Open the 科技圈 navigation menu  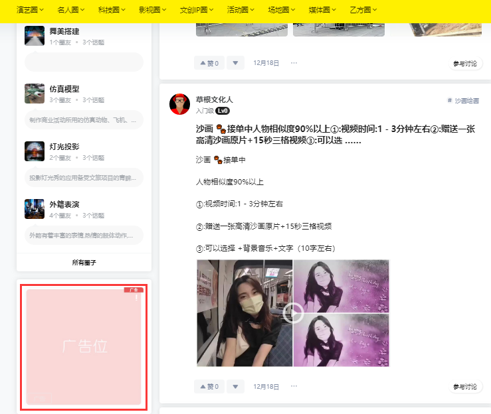click(x=112, y=10)
